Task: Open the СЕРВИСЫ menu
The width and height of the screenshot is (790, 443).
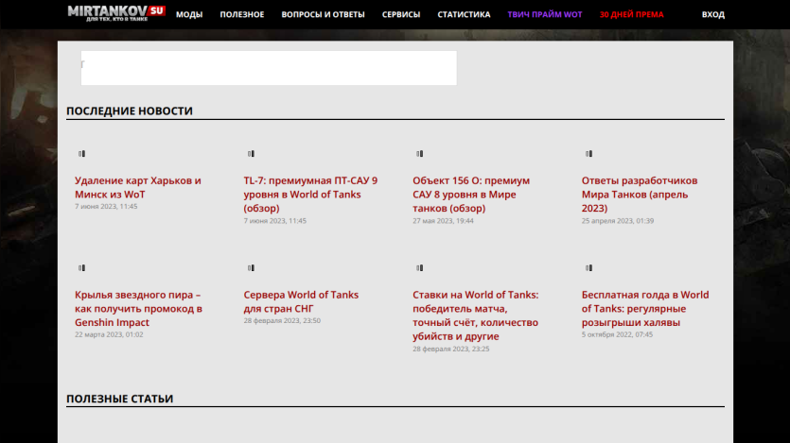Action: [401, 14]
